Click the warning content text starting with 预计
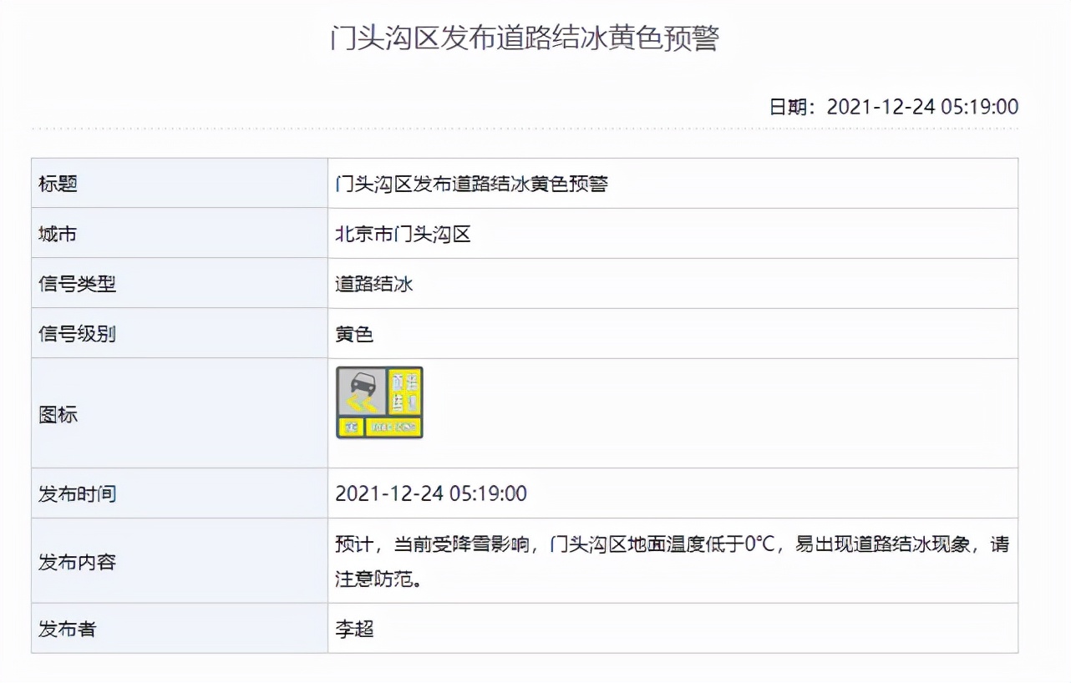 [x=672, y=544]
